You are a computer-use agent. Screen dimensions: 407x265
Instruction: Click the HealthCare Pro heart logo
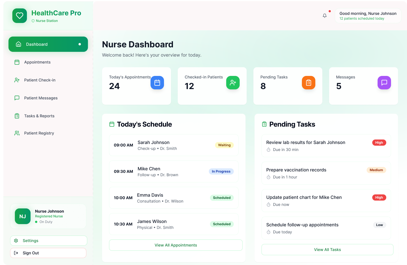click(x=20, y=16)
